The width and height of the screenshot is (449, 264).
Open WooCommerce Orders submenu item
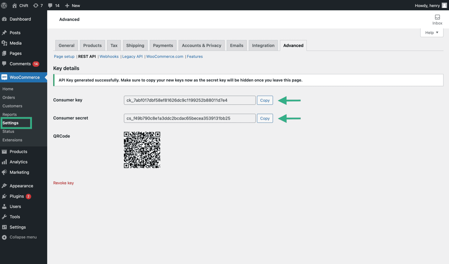(x=9, y=98)
